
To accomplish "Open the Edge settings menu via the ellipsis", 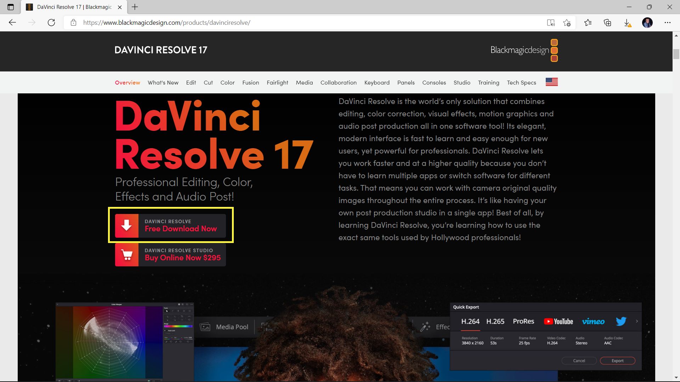I will point(667,22).
